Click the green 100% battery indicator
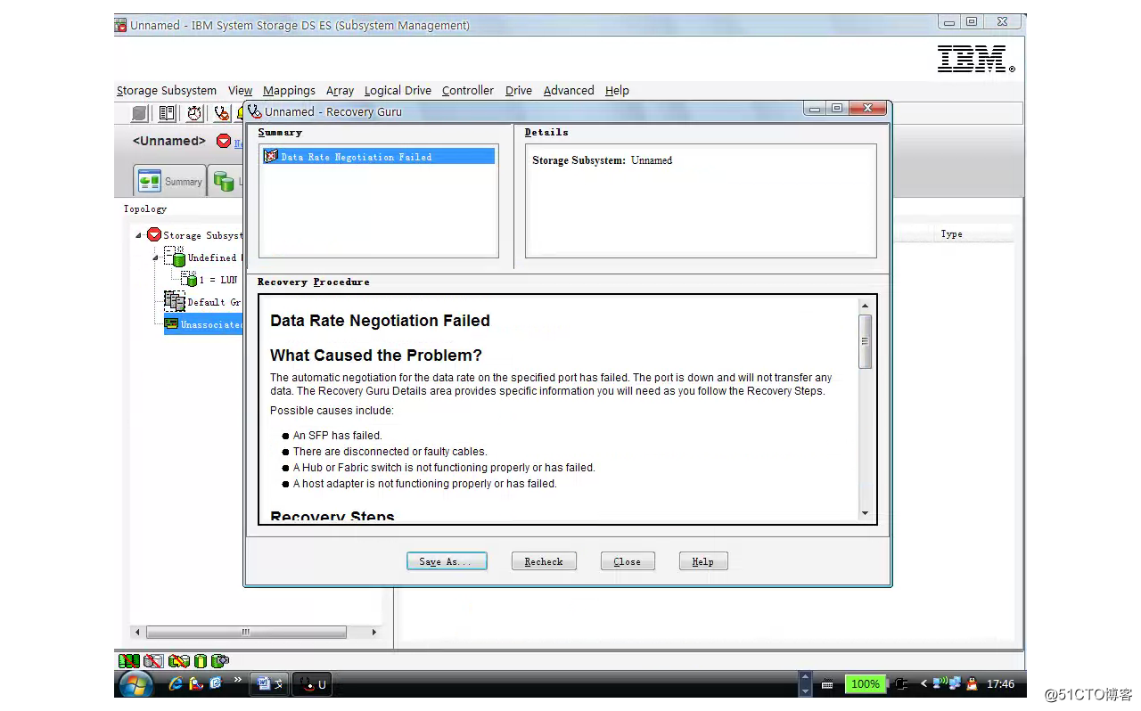Image resolution: width=1141 pixels, height=711 pixels. tap(865, 684)
